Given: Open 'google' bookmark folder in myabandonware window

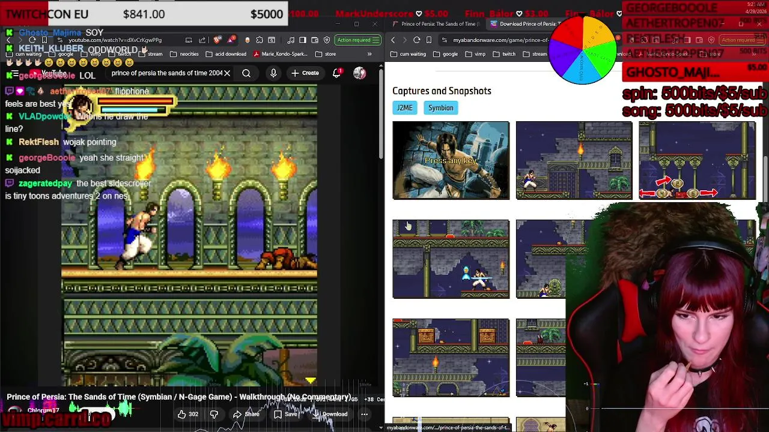Looking at the screenshot, I should pyautogui.click(x=445, y=54).
